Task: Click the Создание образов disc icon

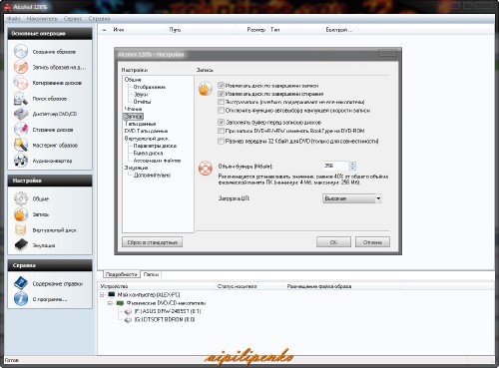Action: 21,52
